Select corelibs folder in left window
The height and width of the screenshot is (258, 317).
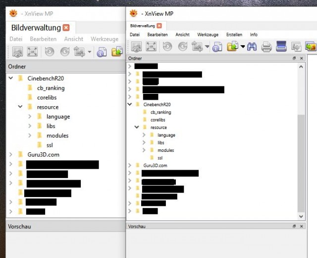point(47,98)
